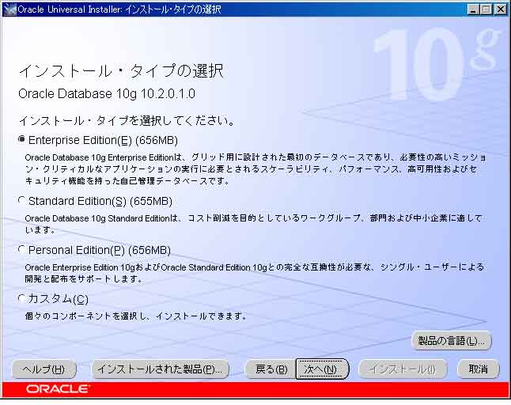The width and height of the screenshot is (511, 405).
Task: Click the ORACLE logo in the red footer
Action: tap(58, 388)
